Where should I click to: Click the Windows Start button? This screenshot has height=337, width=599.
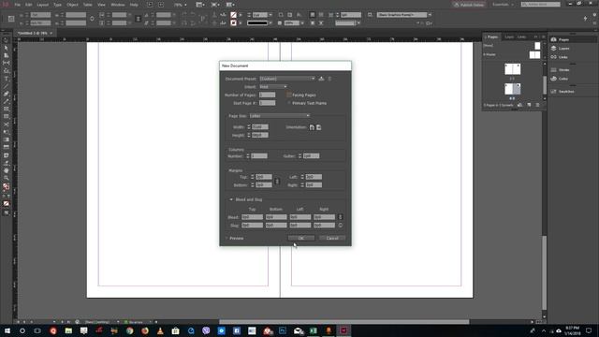(x=7, y=330)
